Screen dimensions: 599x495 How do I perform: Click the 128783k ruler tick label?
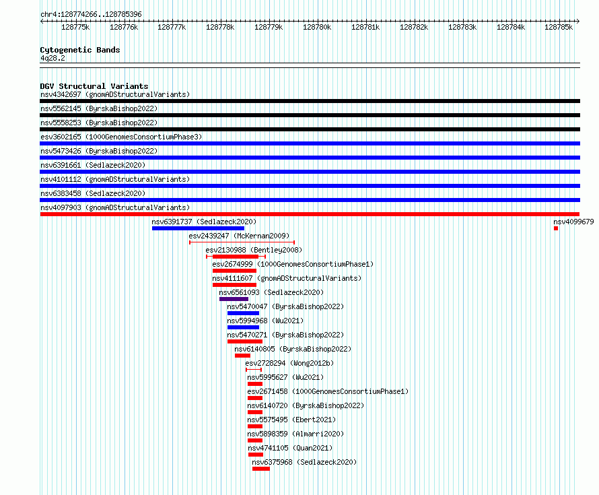pos(462,27)
